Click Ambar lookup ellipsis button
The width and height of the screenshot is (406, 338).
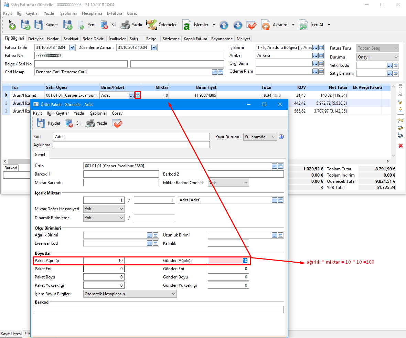tap(315, 55)
